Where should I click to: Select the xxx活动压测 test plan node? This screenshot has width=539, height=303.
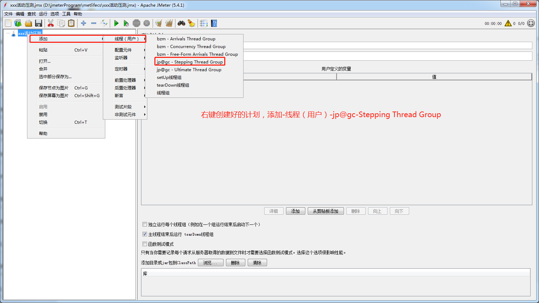[x=29, y=34]
